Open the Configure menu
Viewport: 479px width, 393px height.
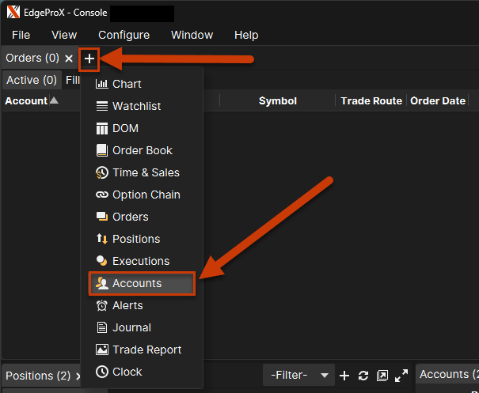tap(124, 35)
